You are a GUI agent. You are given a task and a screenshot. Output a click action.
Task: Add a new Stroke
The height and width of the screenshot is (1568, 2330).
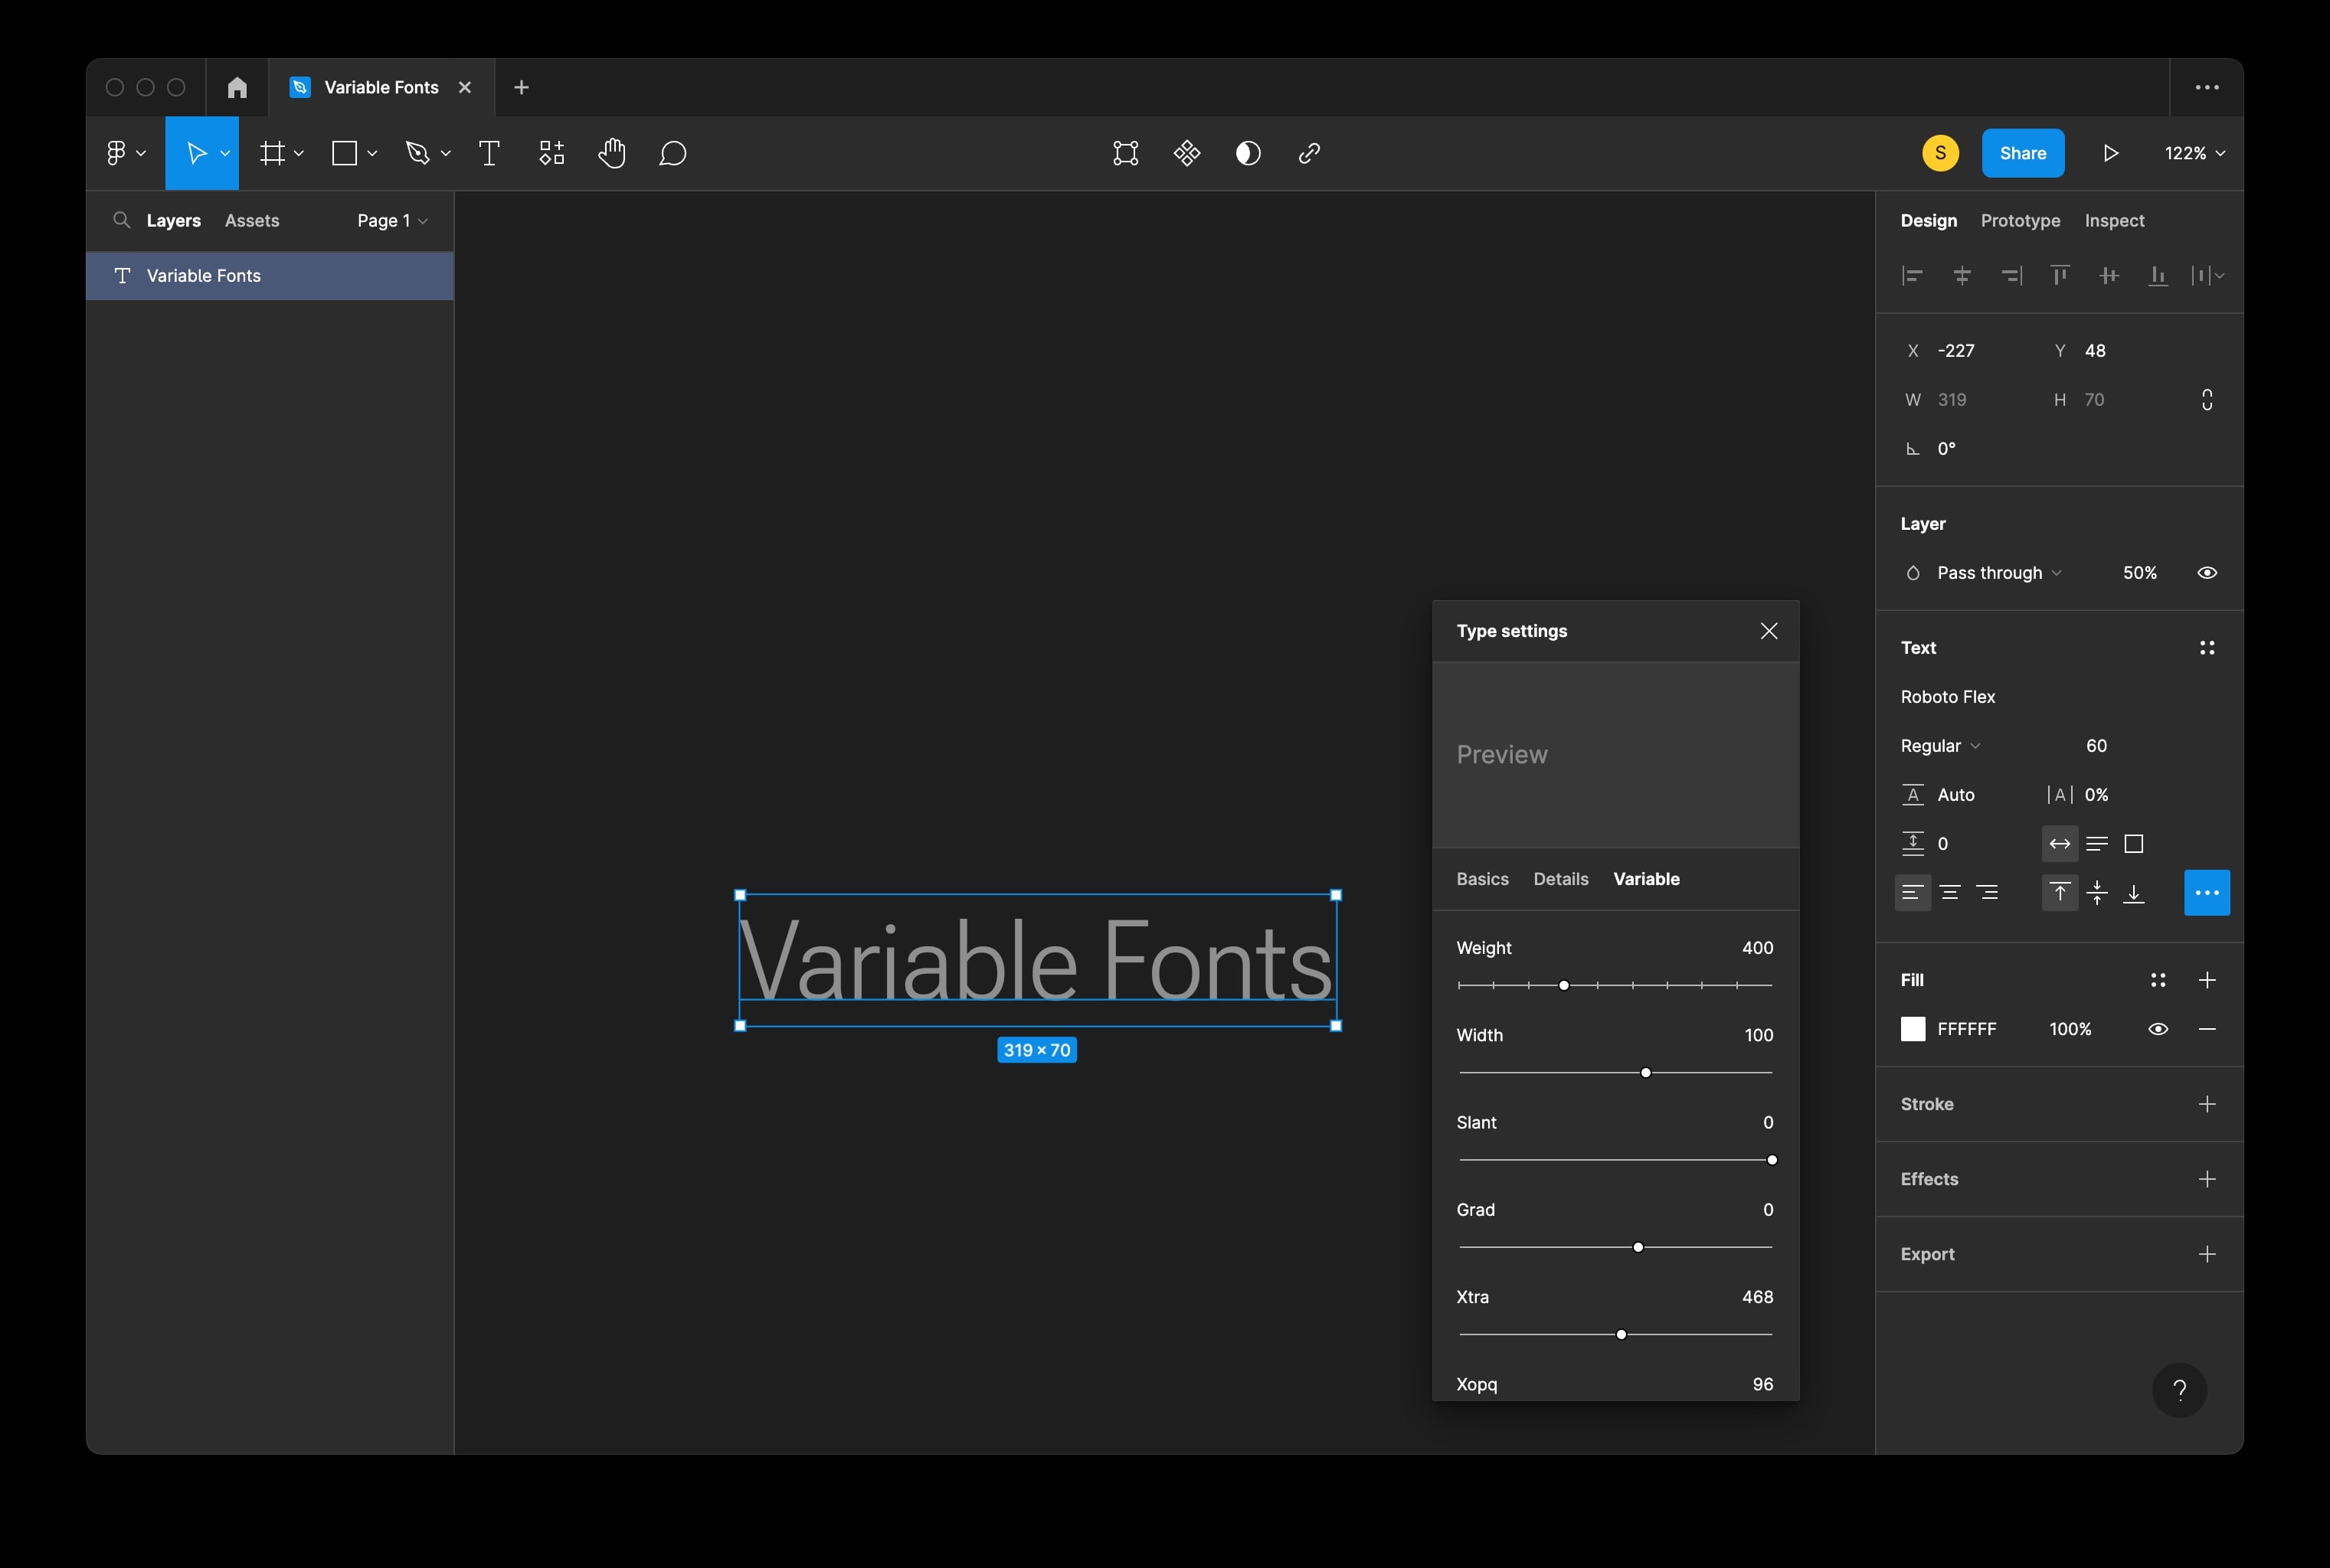coord(2207,1103)
